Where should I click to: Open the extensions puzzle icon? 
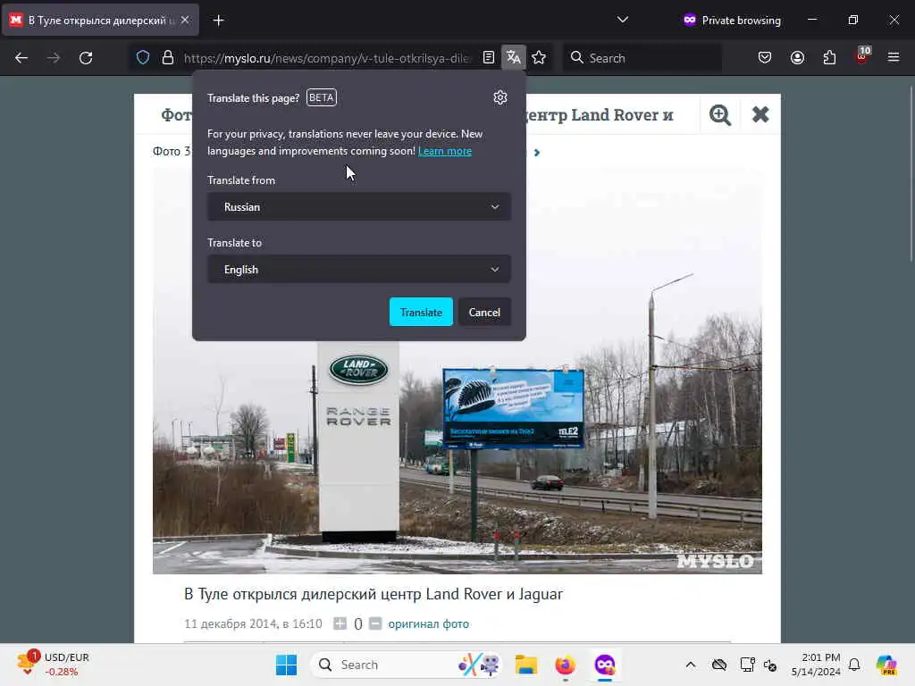(829, 58)
